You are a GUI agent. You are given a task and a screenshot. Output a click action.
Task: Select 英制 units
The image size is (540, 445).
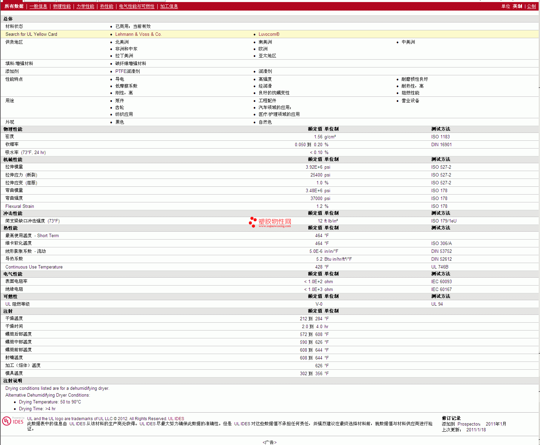(x=517, y=6)
